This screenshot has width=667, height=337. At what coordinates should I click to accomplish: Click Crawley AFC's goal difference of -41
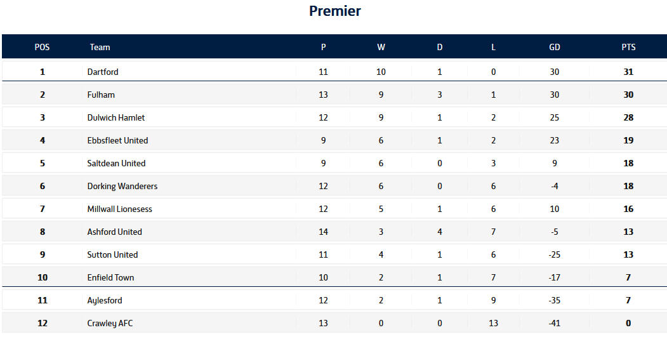[555, 323]
